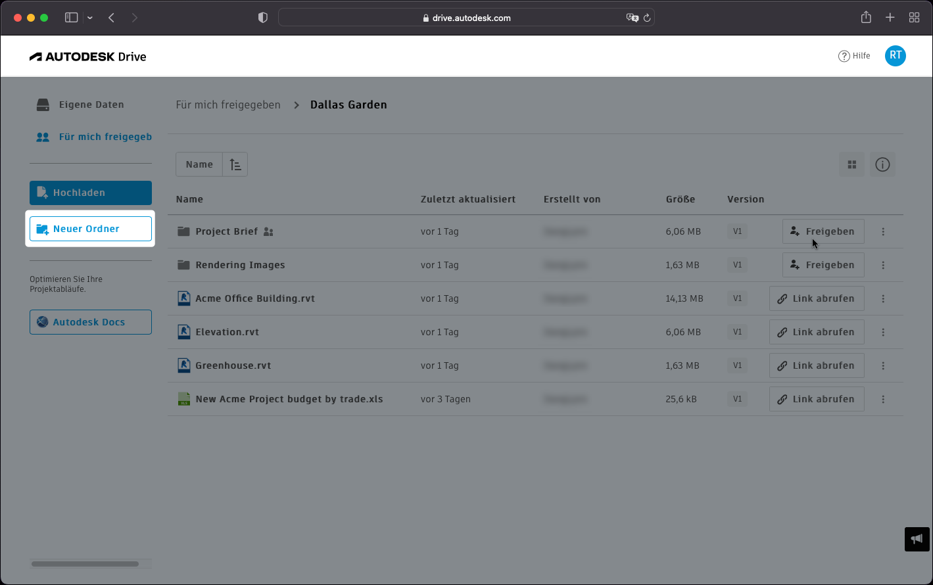Click the translate icon in address bar

pos(633,18)
